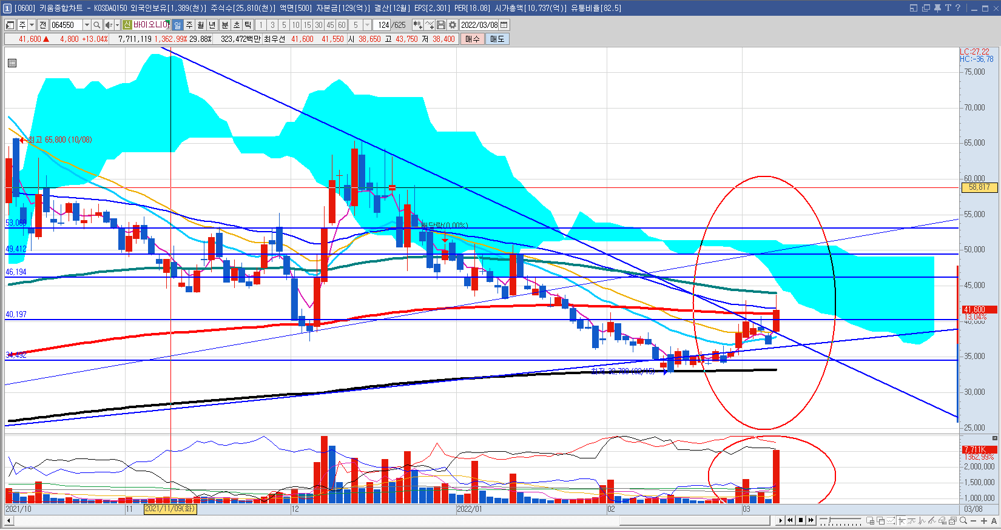Click the duplicate window icon in title bar
The height and width of the screenshot is (530, 1001).
[926, 8]
